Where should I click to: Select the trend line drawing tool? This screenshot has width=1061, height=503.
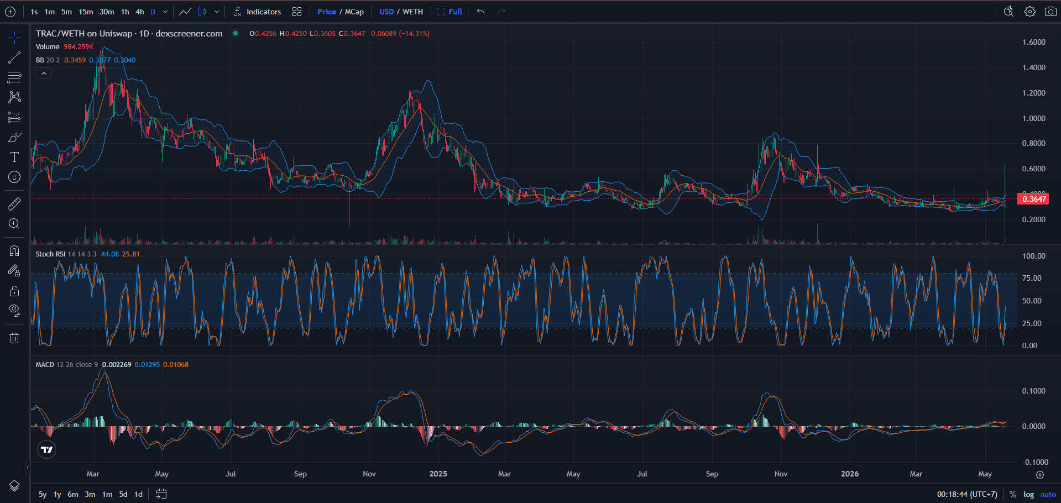pyautogui.click(x=14, y=57)
